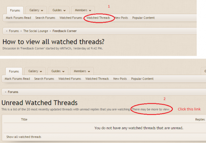Open Popular Content in top bar

(x=143, y=18)
